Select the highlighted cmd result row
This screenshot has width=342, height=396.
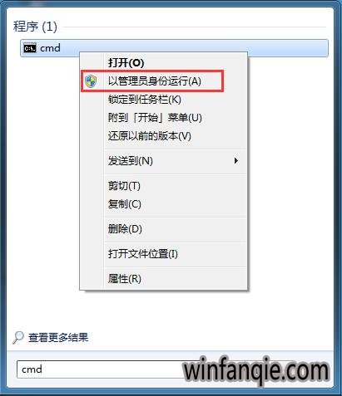(x=174, y=48)
